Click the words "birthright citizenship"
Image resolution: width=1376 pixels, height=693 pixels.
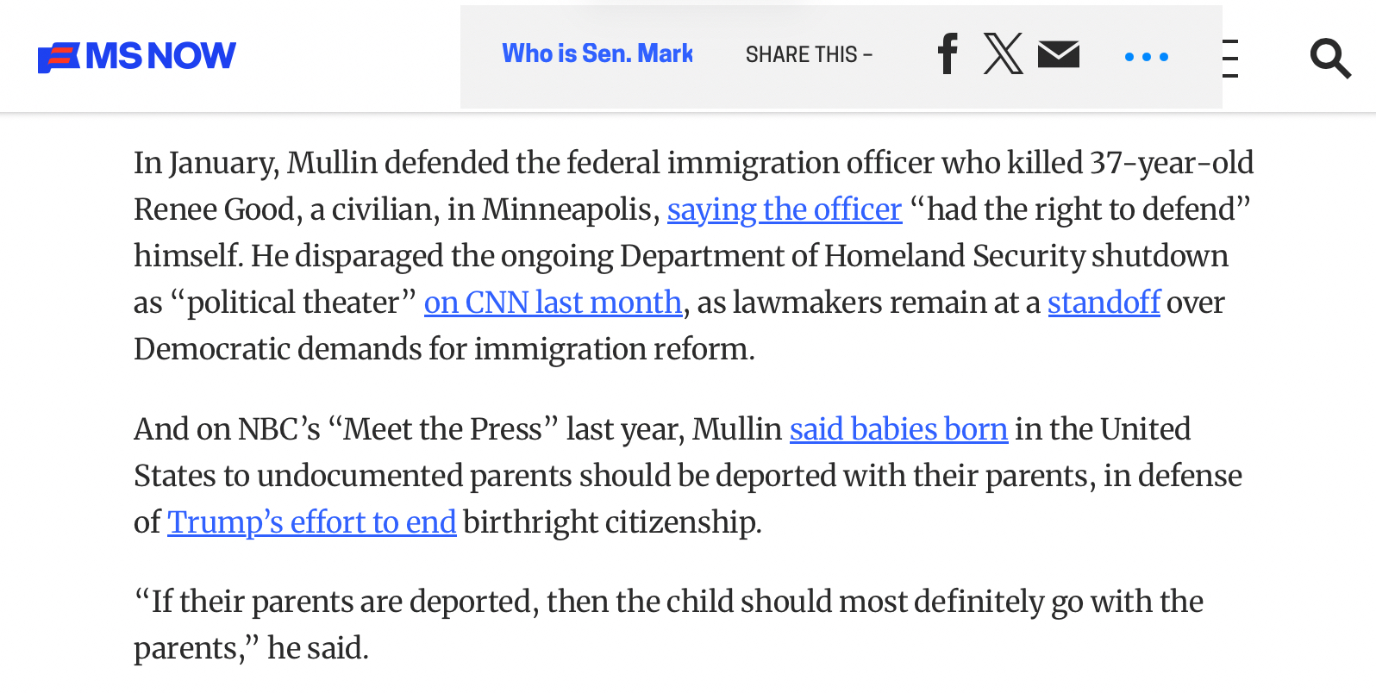612,522
